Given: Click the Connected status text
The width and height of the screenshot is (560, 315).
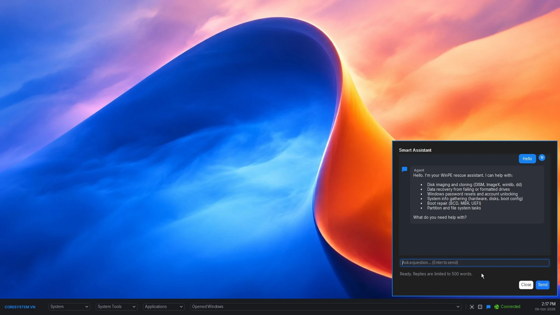Looking at the screenshot, I should tap(510, 307).
